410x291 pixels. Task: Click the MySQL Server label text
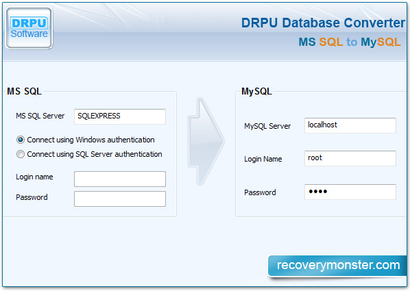coord(267,126)
